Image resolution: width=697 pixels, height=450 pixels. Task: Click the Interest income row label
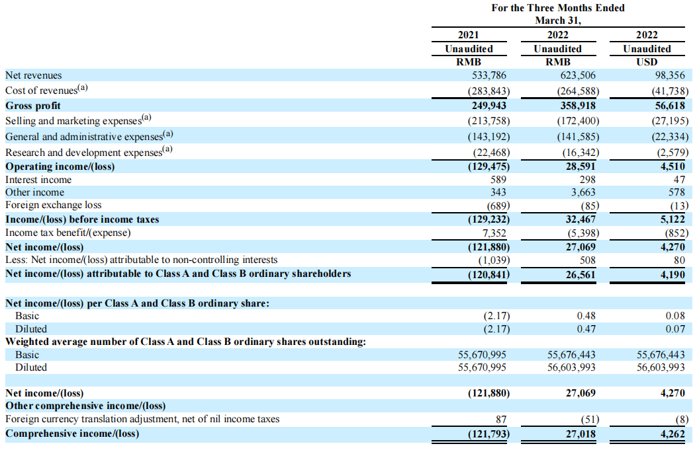pyautogui.click(x=38, y=180)
